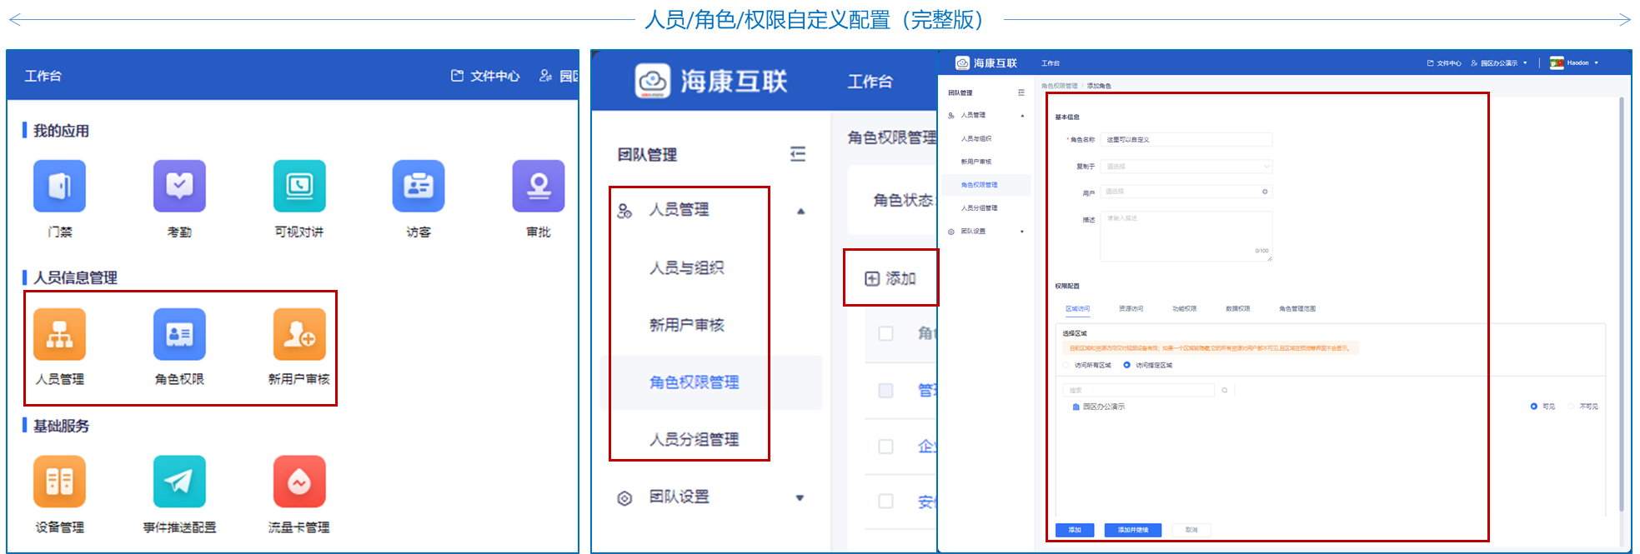Click the vertical scrollbar of add-role page

point(1621,300)
